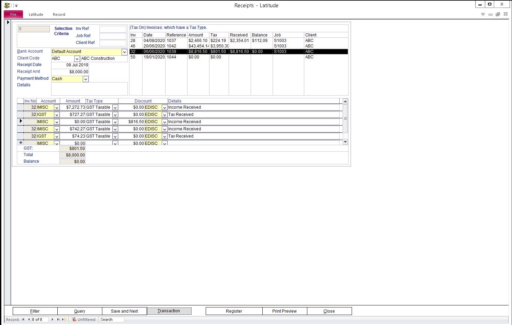Open Quick Access Toolbar customize arrow

click(16, 6)
